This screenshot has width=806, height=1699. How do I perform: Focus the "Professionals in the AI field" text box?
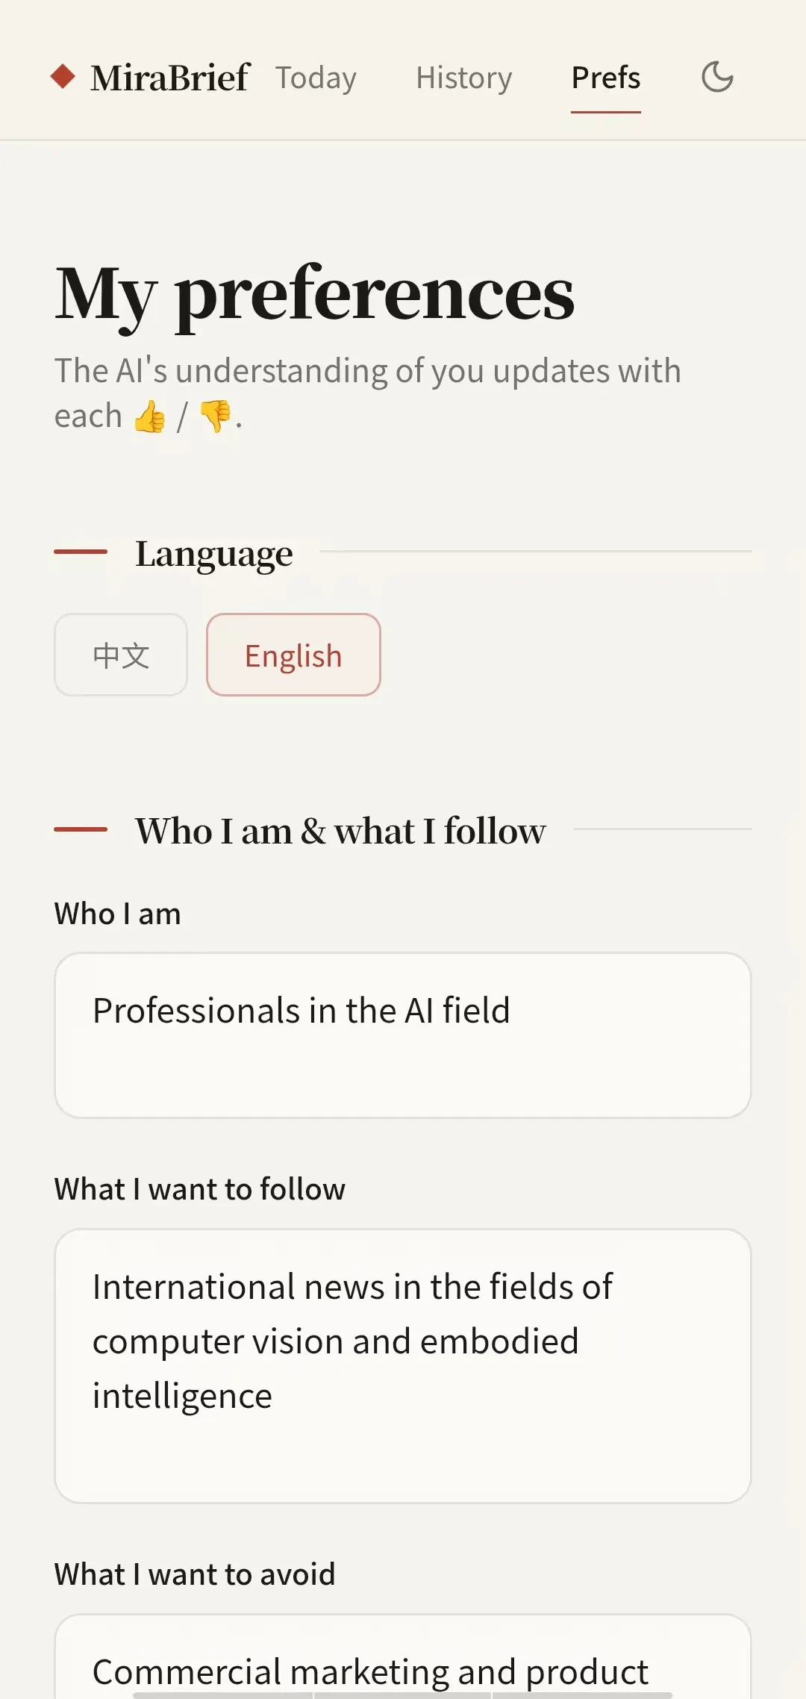[403, 1035]
